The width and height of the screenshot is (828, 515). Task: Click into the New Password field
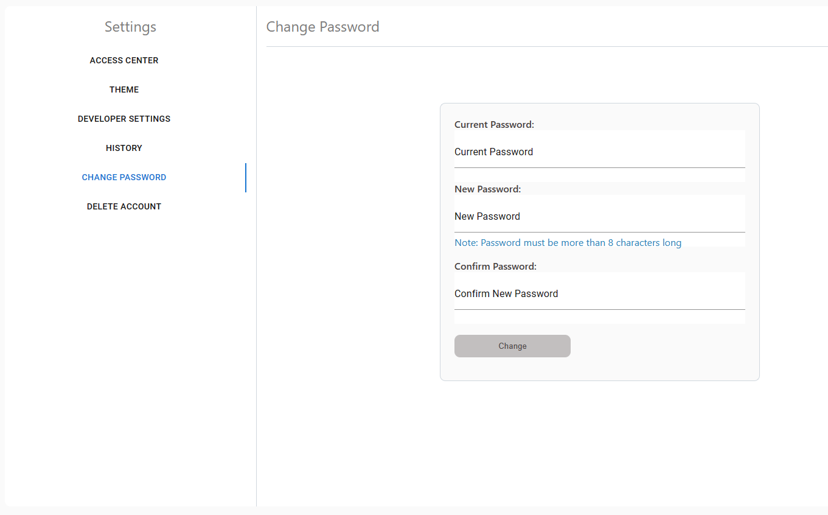(x=599, y=217)
